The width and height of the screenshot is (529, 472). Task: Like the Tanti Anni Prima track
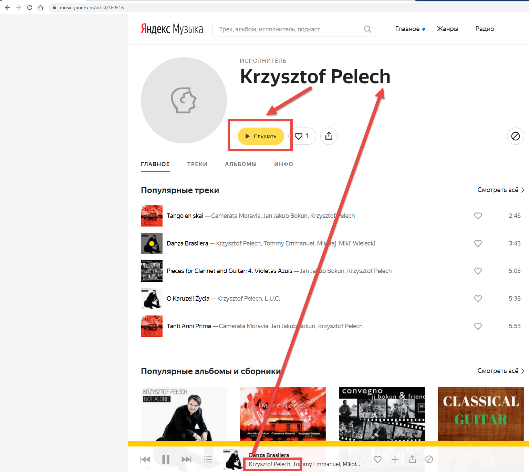point(478,326)
